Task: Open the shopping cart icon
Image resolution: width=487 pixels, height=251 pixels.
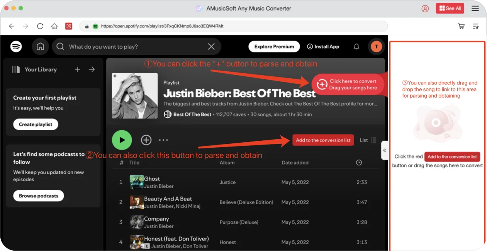Action: pyautogui.click(x=461, y=26)
